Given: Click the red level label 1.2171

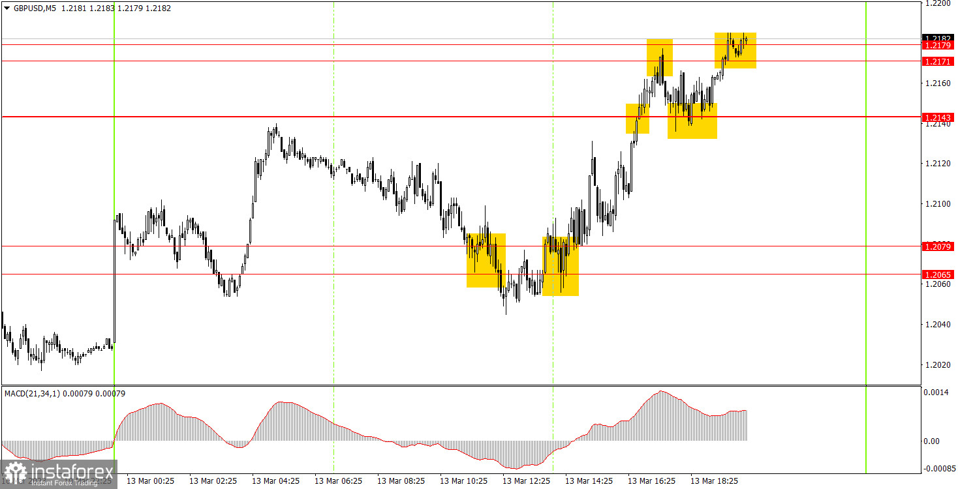Looking at the screenshot, I should 938,61.
